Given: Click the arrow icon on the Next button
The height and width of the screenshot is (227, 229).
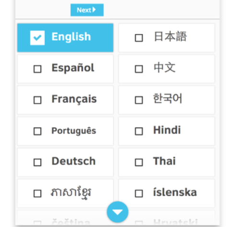Looking at the screenshot, I should click(94, 10).
